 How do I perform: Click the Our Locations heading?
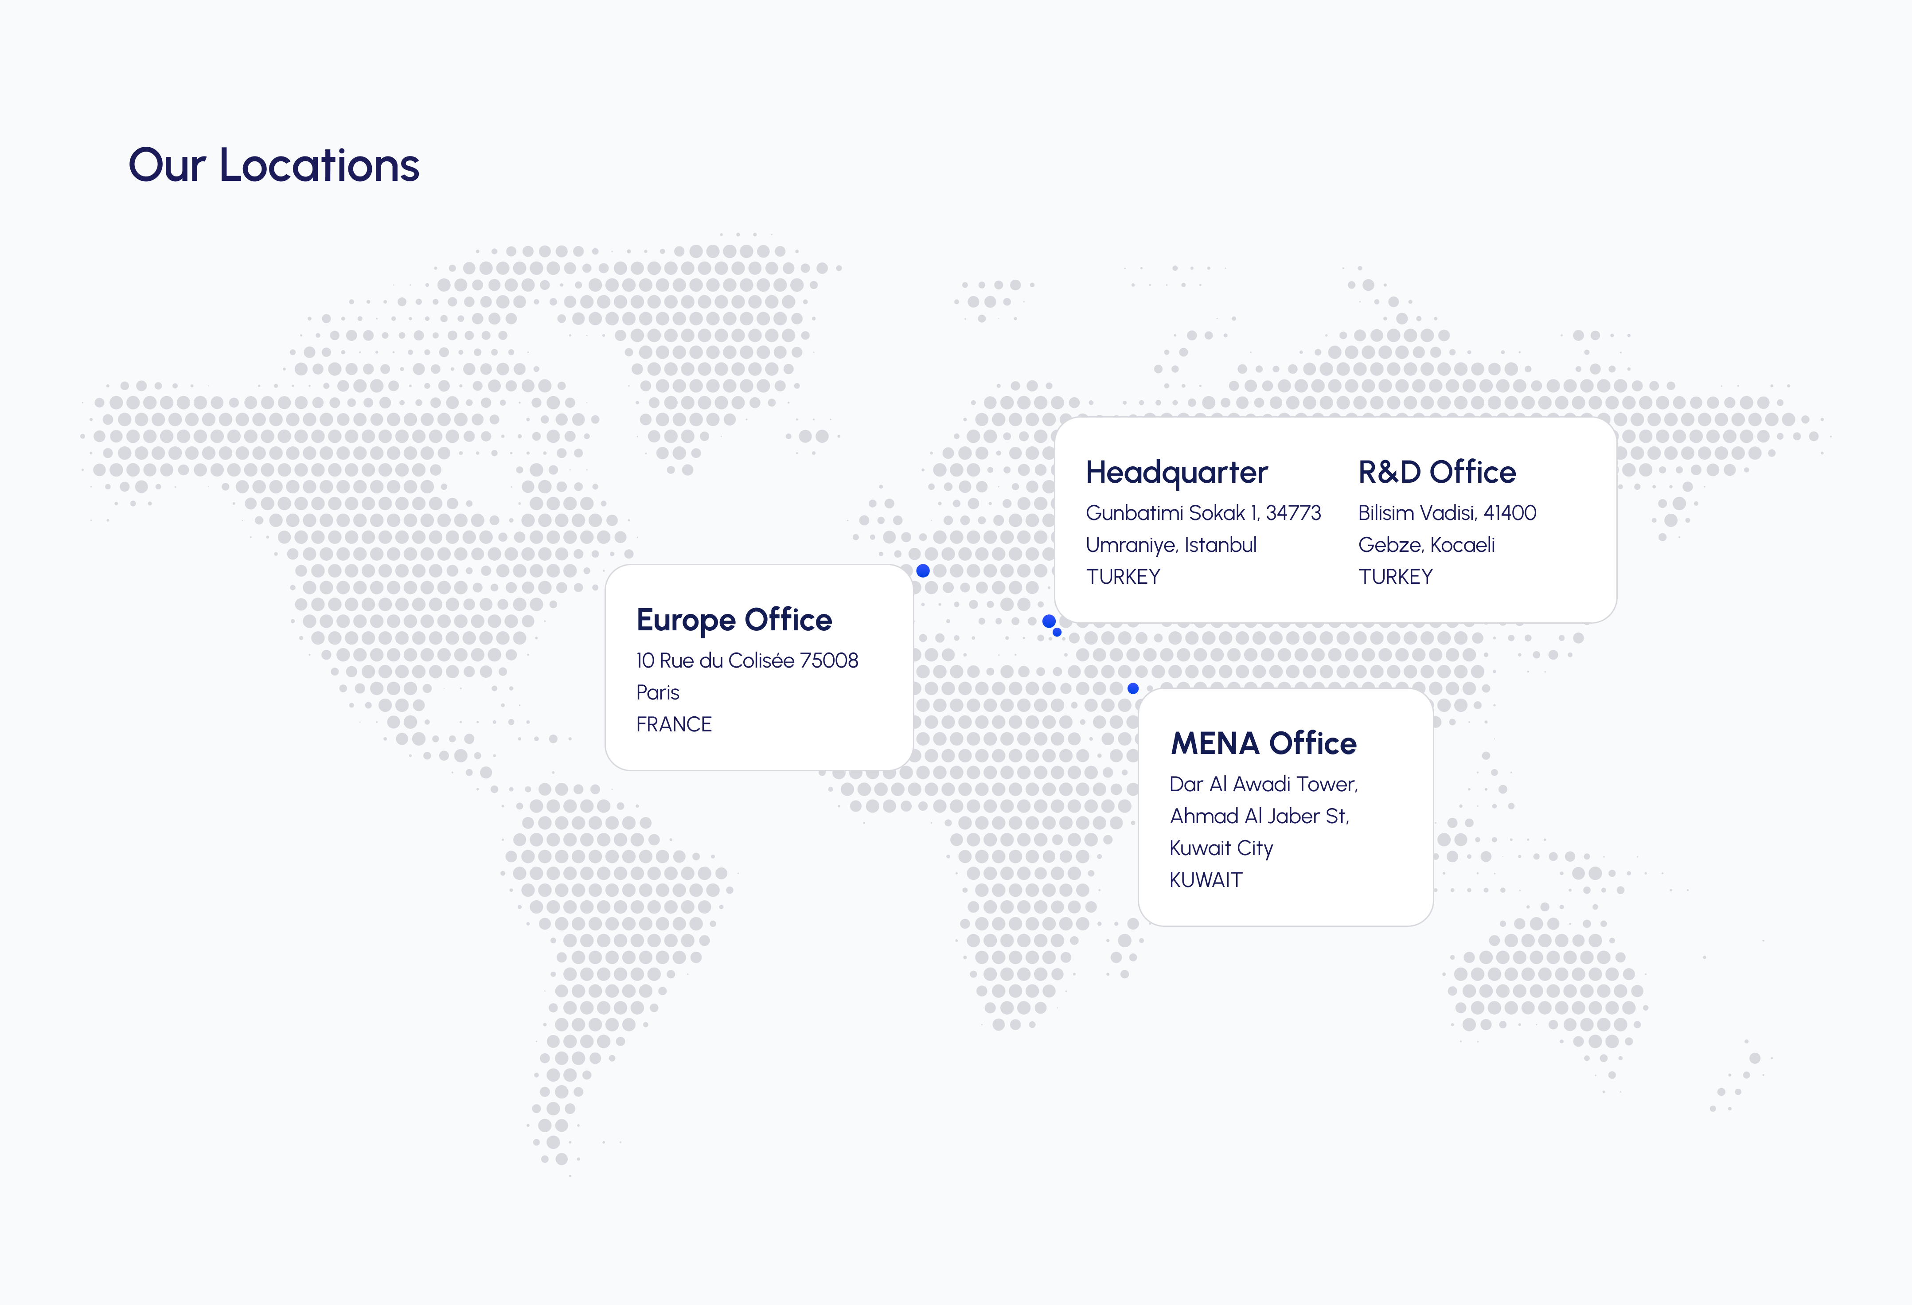tap(274, 164)
